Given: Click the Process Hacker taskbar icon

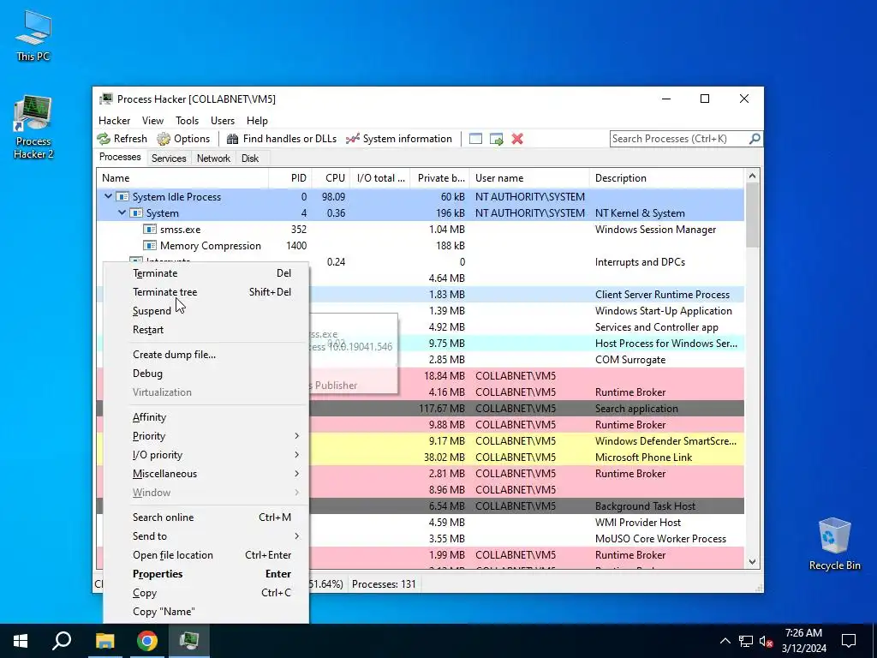Looking at the screenshot, I should pyautogui.click(x=189, y=641).
